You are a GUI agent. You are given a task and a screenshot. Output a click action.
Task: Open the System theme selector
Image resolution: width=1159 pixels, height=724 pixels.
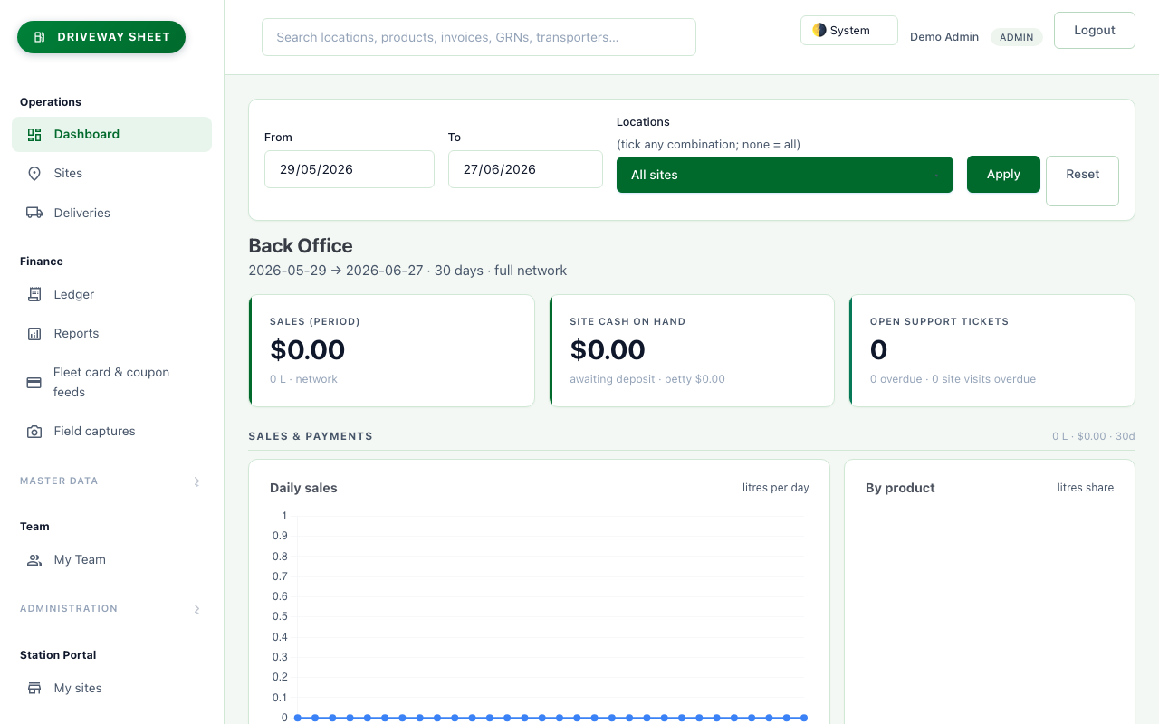[849, 30]
